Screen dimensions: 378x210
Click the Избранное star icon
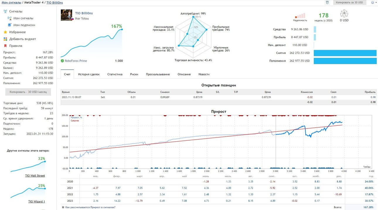click(x=5, y=32)
